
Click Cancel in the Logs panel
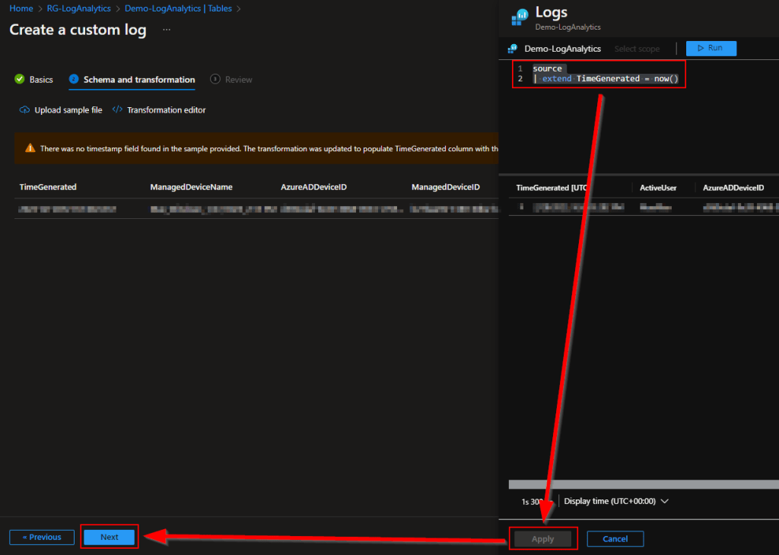coord(615,539)
